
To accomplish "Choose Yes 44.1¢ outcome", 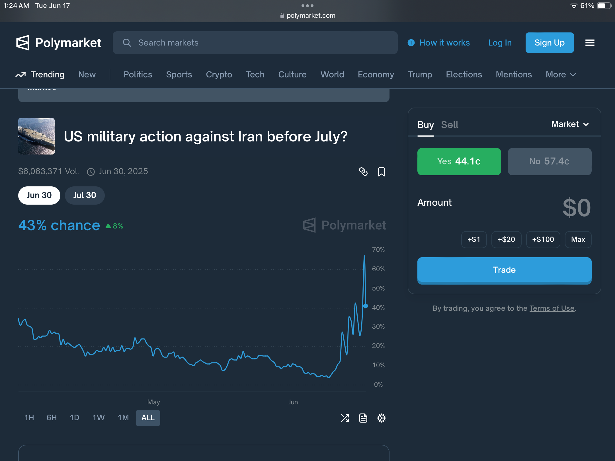I will point(459,162).
